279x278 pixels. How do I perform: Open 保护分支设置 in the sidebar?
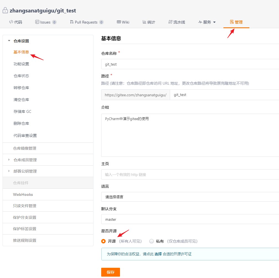48,217
